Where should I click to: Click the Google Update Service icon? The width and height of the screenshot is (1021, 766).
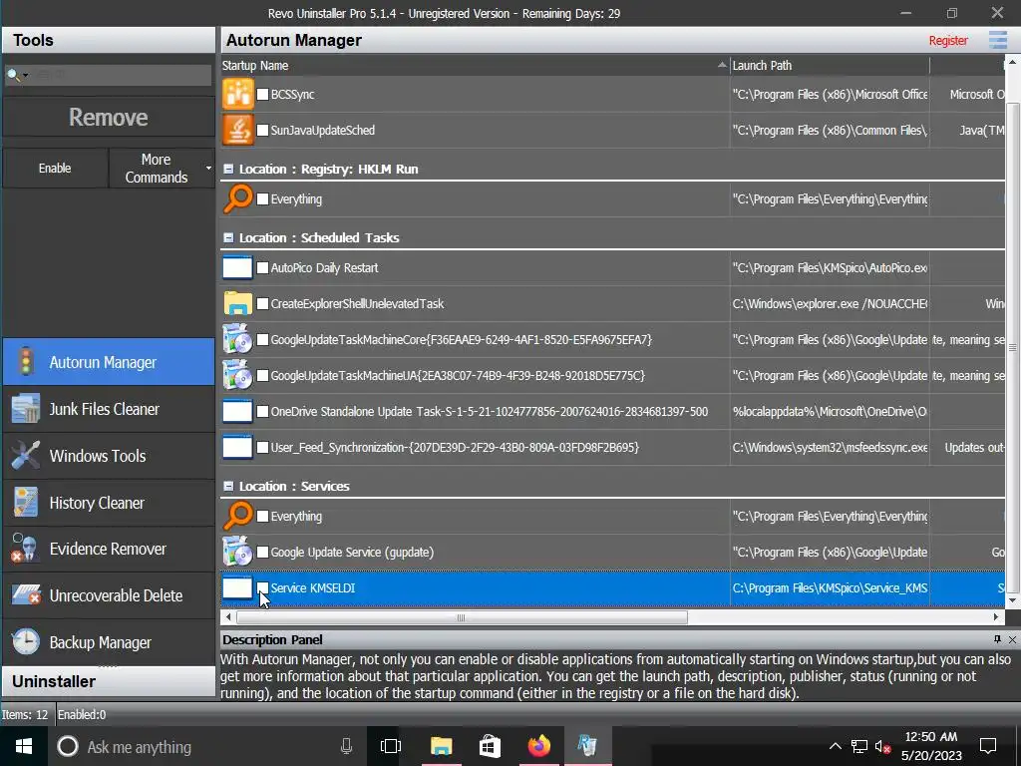(x=237, y=552)
